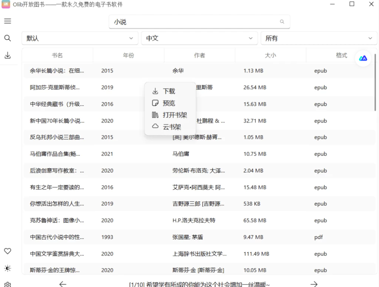Click the search icon in left sidebar
The width and height of the screenshot is (379, 287).
(8, 38)
